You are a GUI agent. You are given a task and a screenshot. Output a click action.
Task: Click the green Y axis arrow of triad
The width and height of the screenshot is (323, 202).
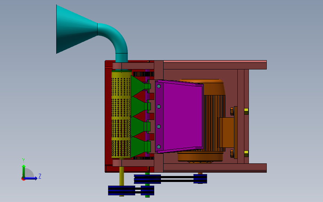pyautogui.click(x=24, y=170)
